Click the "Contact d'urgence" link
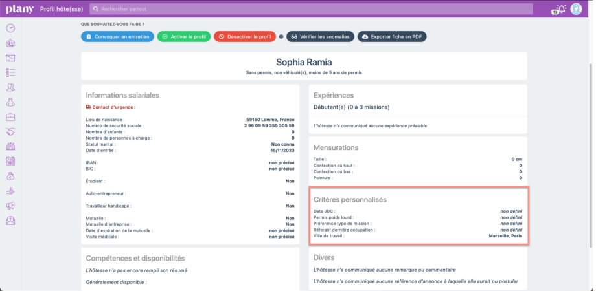Image resolution: width=596 pixels, height=291 pixels. click(112, 107)
